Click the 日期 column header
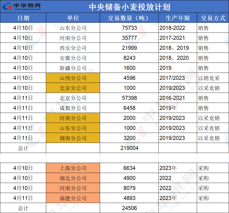The image size is (229, 213). [x=23, y=18]
